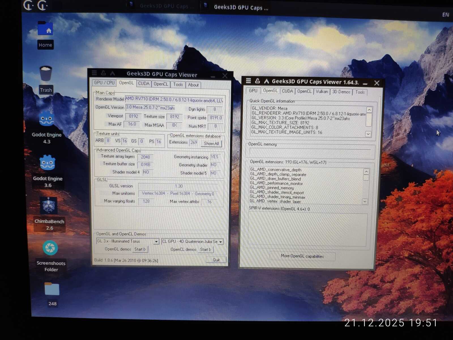Click More OpenGL capabilities button
Screen dimensions: 453x340
(x=302, y=256)
